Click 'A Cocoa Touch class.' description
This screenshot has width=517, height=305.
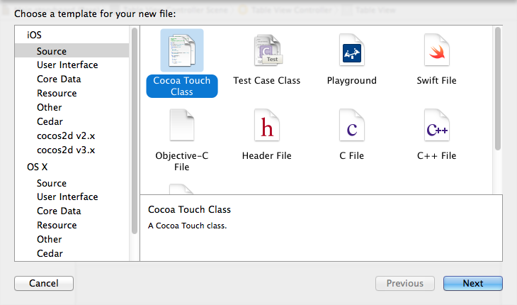tap(187, 226)
